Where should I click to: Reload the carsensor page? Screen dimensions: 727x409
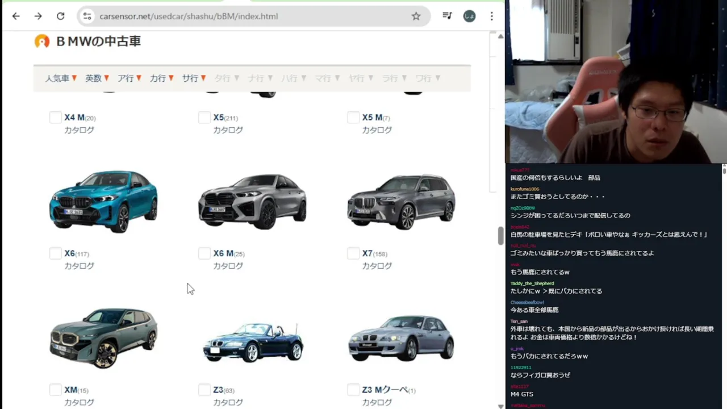coord(60,16)
